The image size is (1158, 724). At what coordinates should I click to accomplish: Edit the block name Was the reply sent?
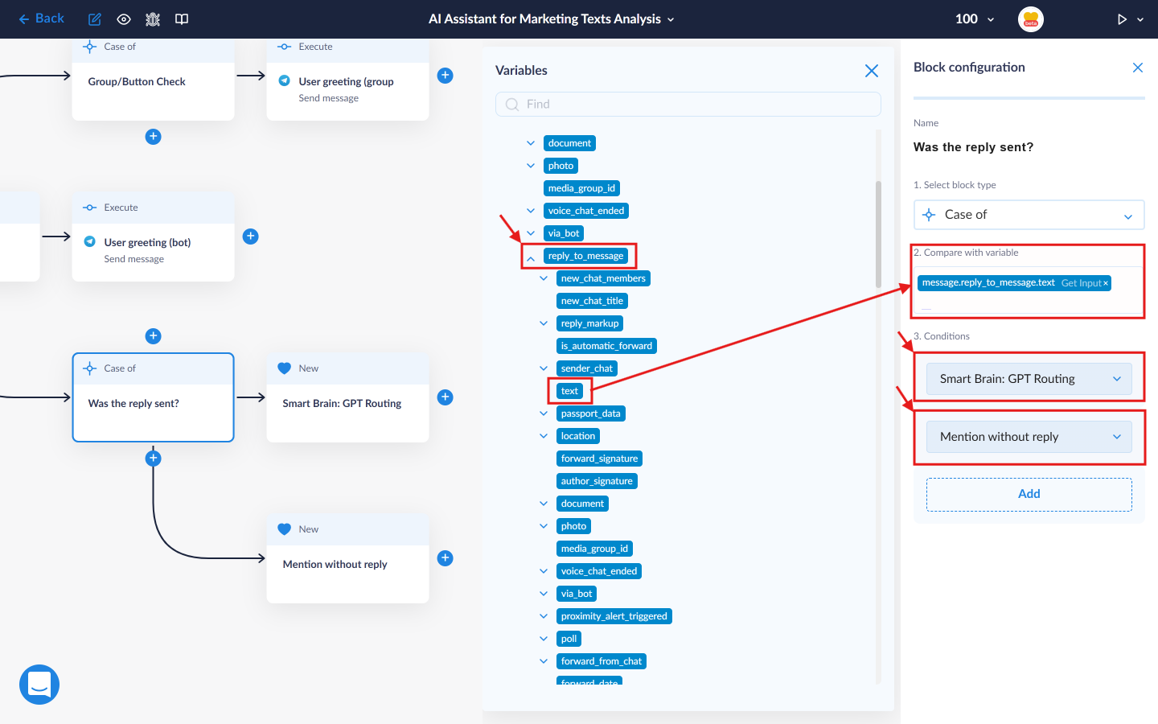pos(973,147)
